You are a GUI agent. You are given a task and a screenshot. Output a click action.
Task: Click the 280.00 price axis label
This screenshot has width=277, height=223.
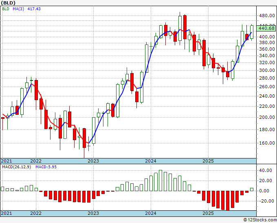(267, 78)
